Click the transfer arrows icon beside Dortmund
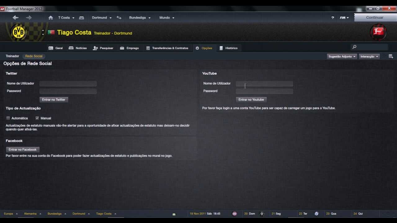Image resolution: width=397 pixels, height=223 pixels. [x=119, y=18]
